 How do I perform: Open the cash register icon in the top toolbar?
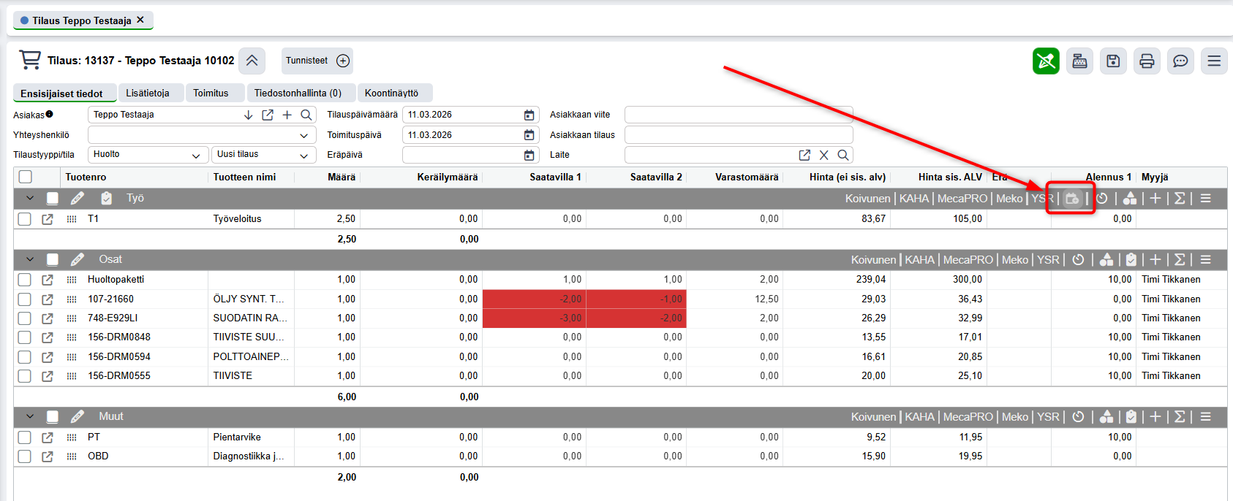1079,61
